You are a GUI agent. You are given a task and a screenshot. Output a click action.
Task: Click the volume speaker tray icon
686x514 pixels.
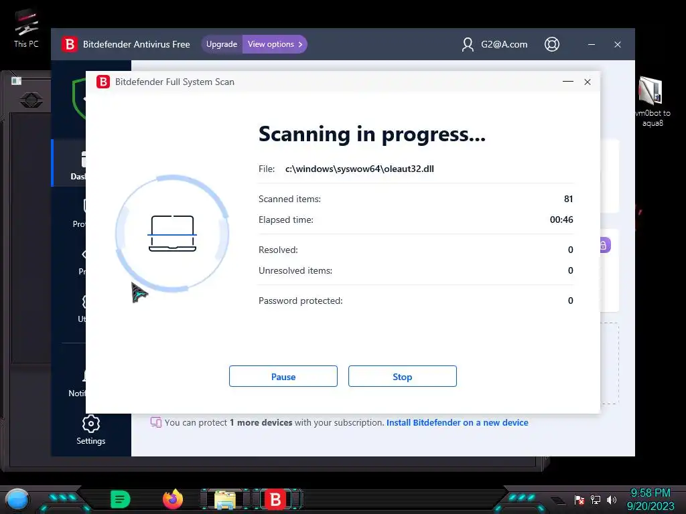coord(612,499)
